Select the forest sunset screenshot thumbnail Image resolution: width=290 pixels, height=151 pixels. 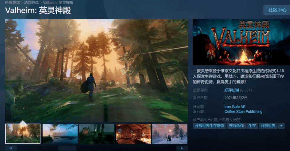pyautogui.click(x=23, y=134)
